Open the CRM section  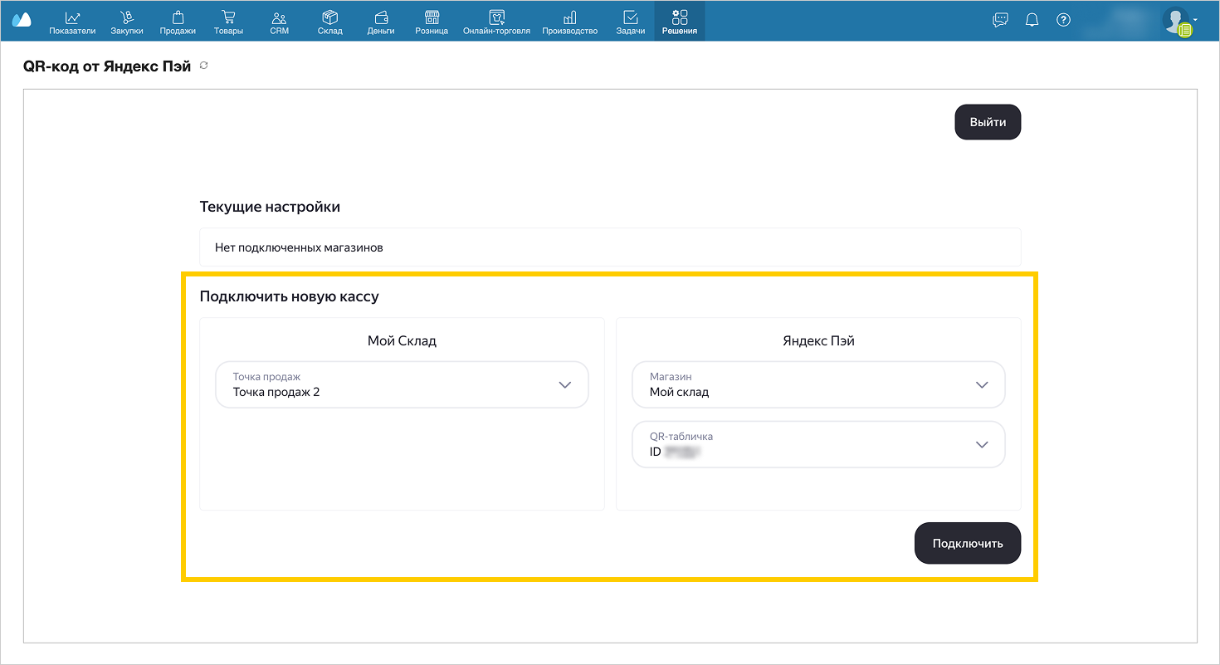280,22
